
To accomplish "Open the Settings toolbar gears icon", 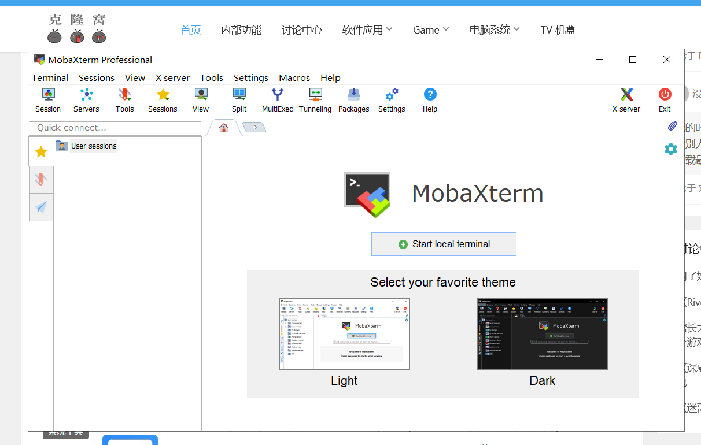I will (392, 100).
